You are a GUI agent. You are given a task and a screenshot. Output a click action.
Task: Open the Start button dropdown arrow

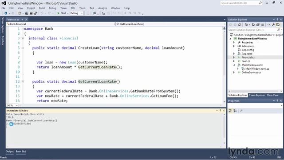[x=68, y=13]
